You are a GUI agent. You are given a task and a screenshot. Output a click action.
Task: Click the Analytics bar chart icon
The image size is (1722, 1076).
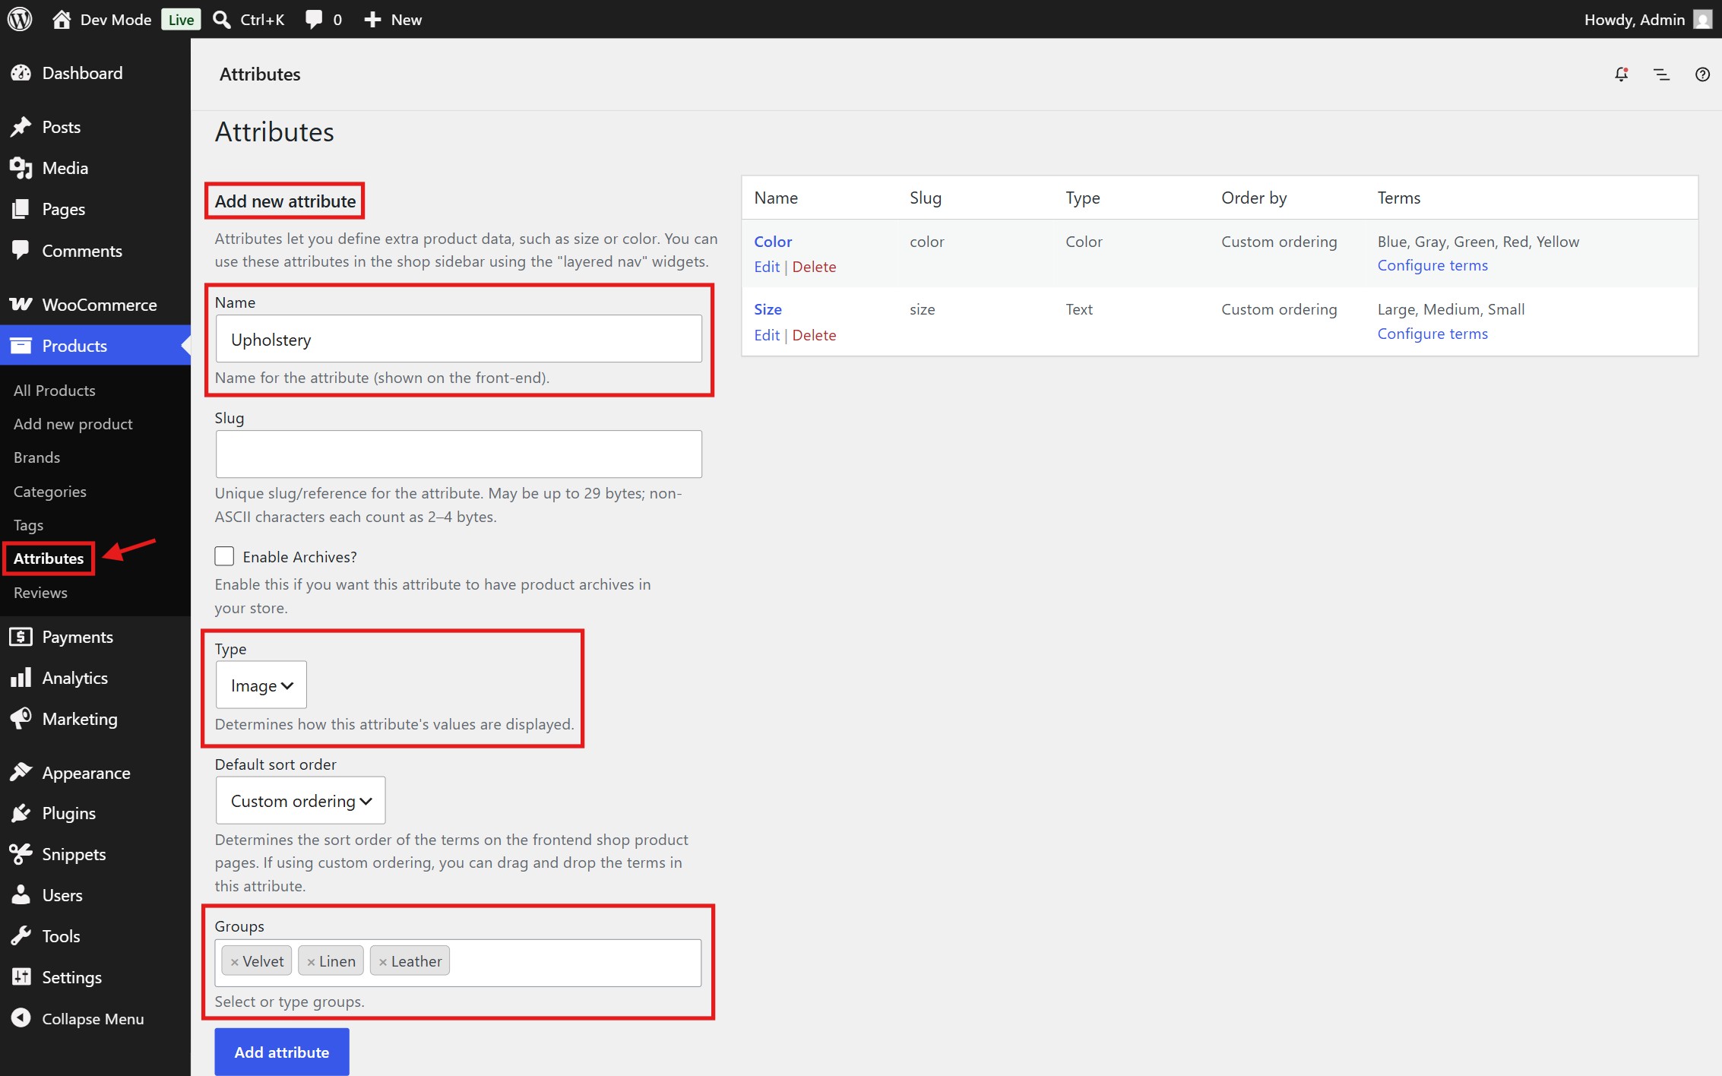21,678
